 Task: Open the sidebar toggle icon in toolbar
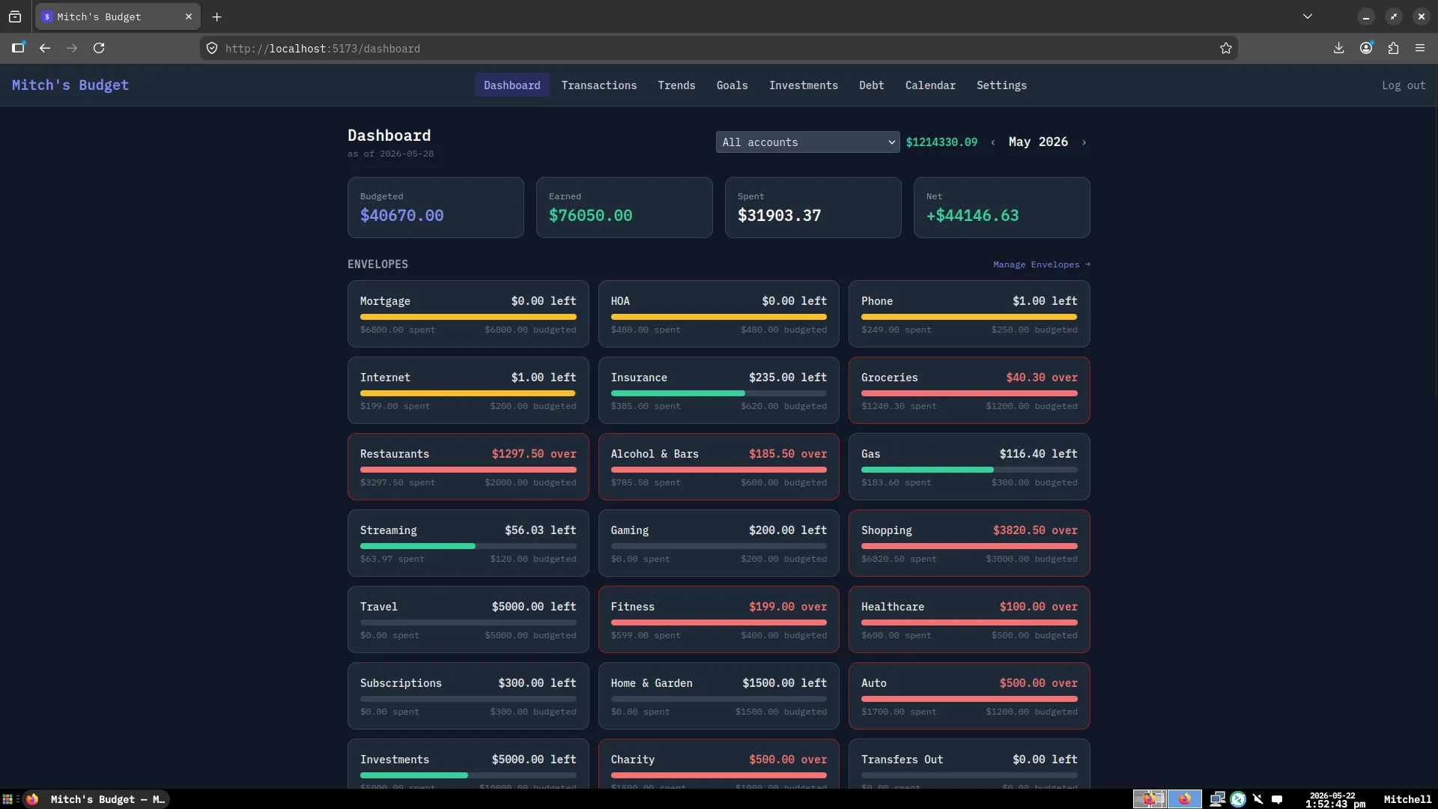click(18, 48)
